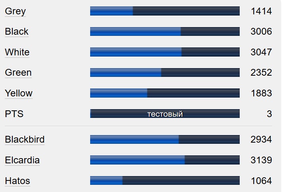Viewport: 282px width, 192px height.
Task: Click the Black population bar
Action: [x=165, y=31]
